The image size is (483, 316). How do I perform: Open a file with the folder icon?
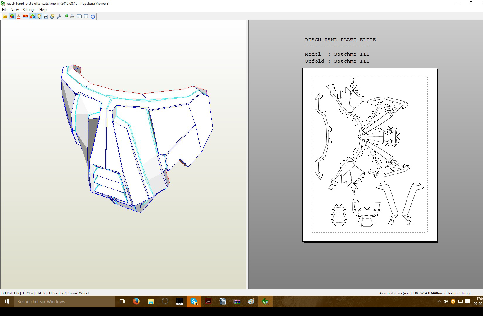click(x=5, y=17)
